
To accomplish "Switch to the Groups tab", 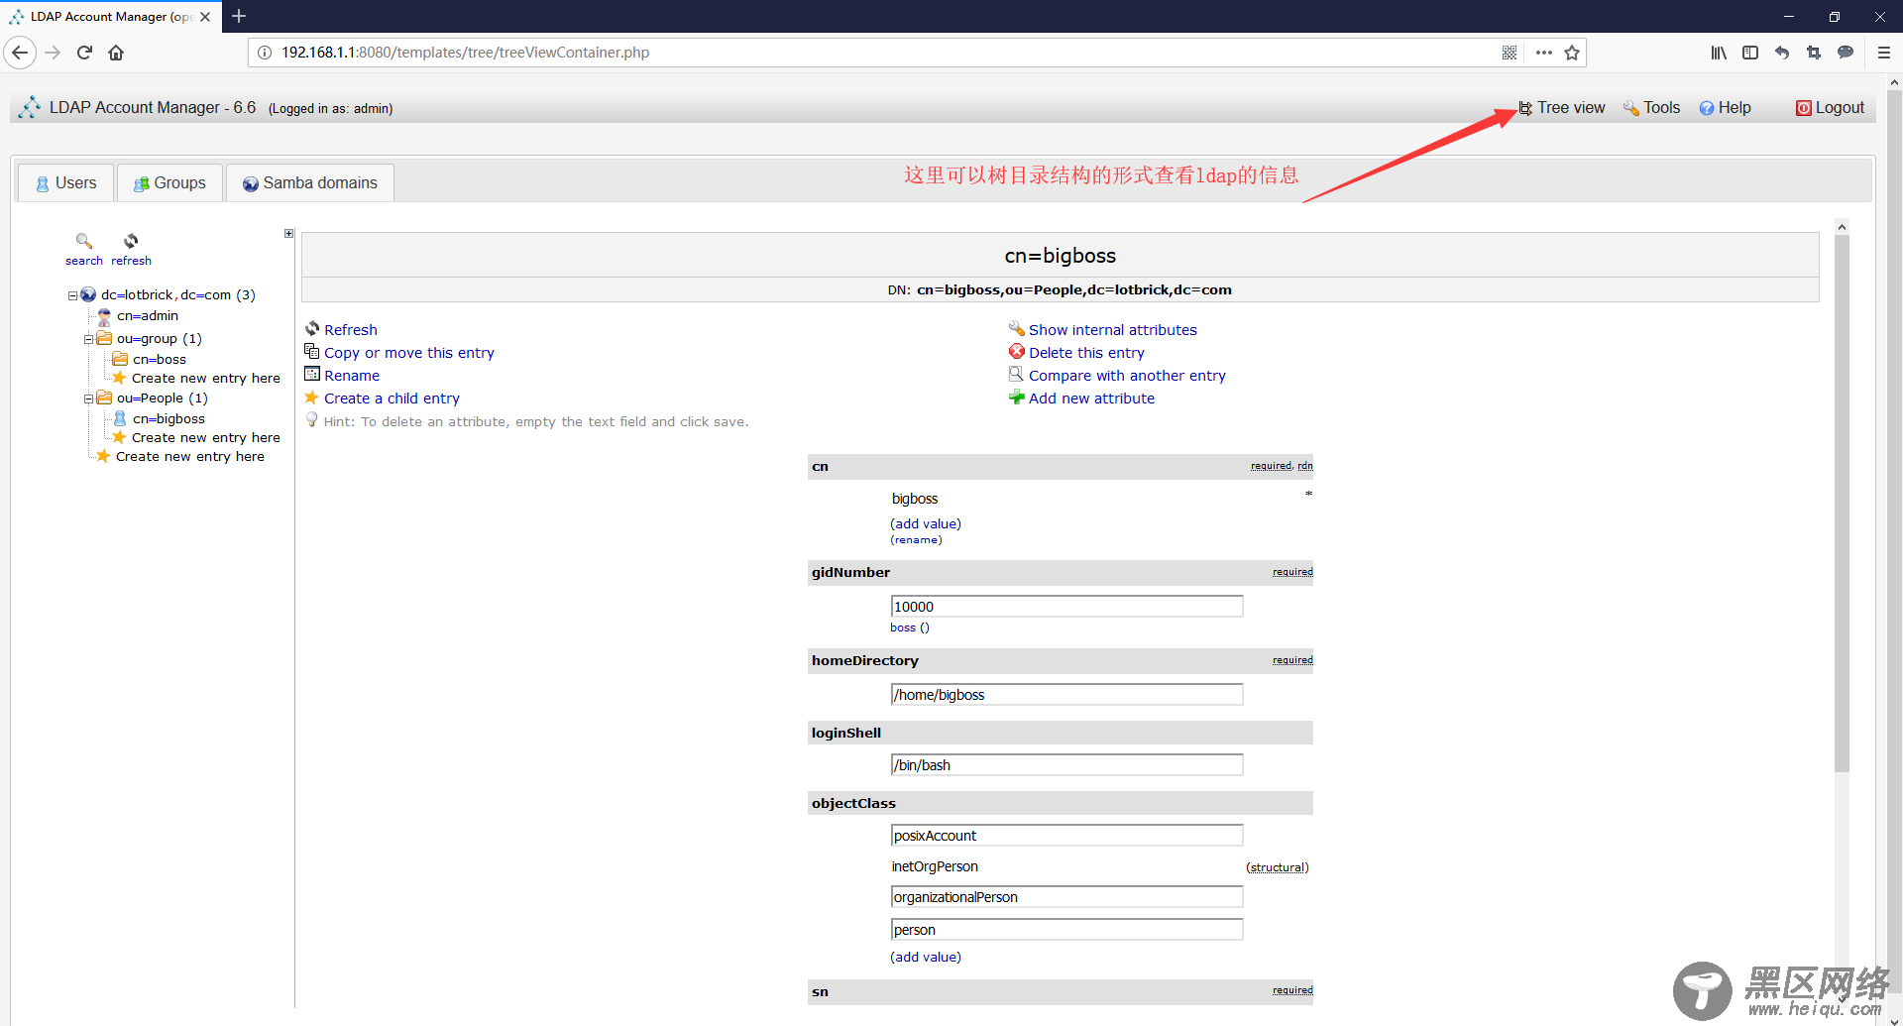I will (169, 183).
